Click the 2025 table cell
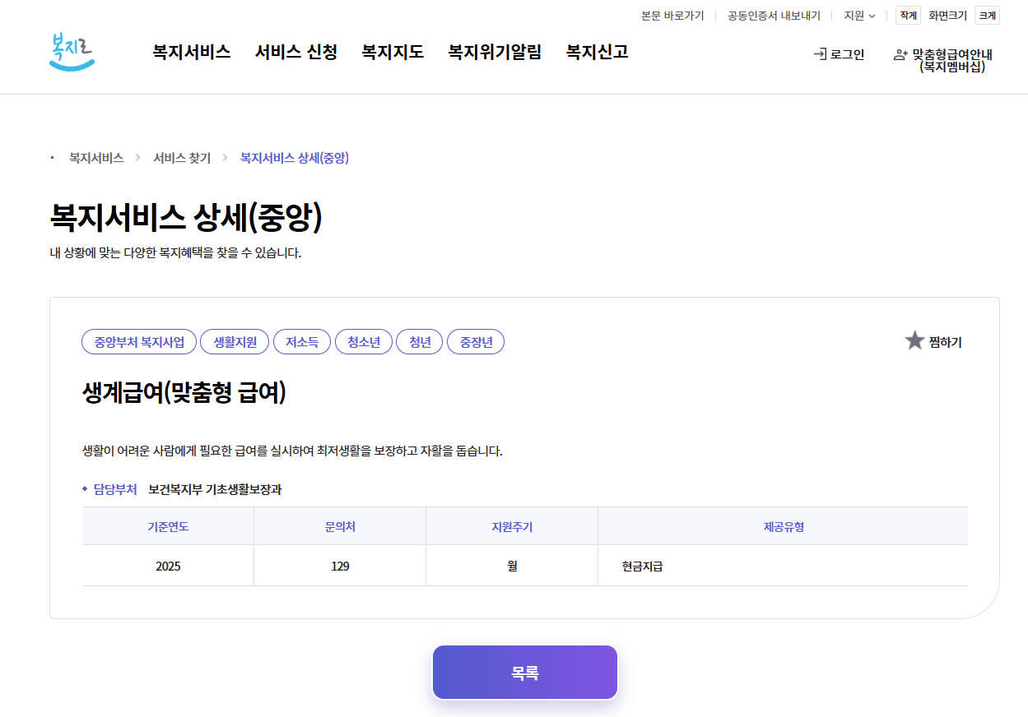The width and height of the screenshot is (1028, 717). 168,567
